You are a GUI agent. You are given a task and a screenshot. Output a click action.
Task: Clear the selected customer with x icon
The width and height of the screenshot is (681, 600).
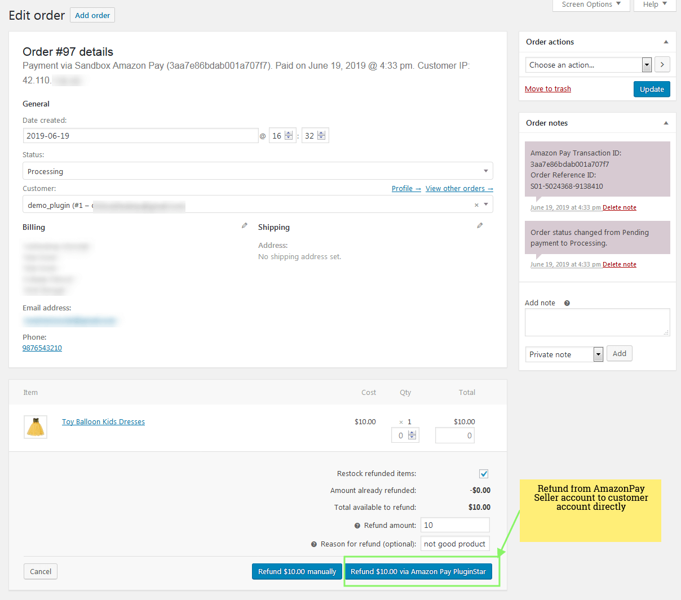click(x=476, y=205)
